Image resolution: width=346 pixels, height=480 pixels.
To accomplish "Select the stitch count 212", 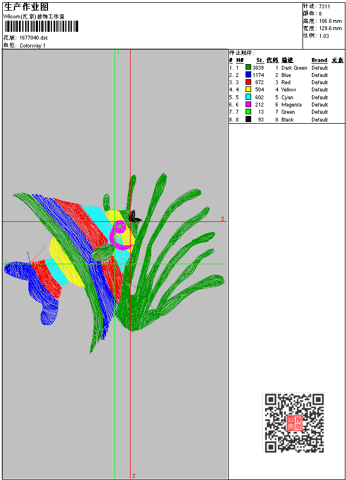I will click(259, 105).
